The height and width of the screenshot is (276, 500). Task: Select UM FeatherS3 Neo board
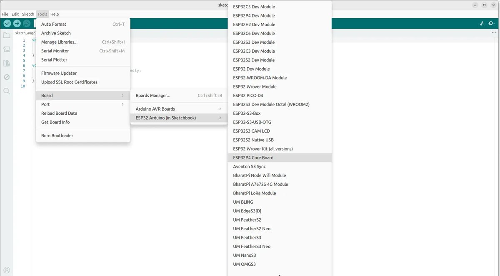(x=280, y=246)
